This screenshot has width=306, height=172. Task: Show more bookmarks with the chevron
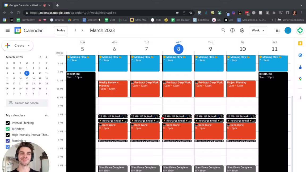point(272,20)
